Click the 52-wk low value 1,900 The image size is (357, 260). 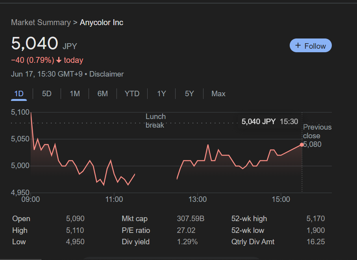[316, 230]
